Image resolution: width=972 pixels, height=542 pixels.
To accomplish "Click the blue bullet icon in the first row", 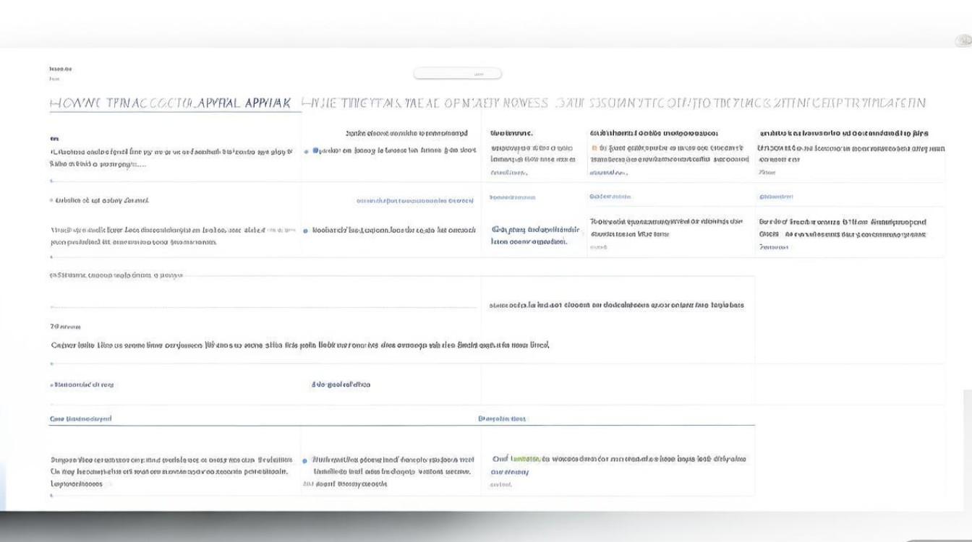I will [307, 152].
